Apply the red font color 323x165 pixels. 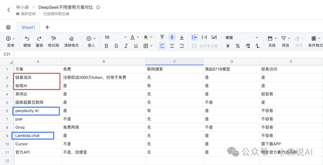tap(132, 37)
